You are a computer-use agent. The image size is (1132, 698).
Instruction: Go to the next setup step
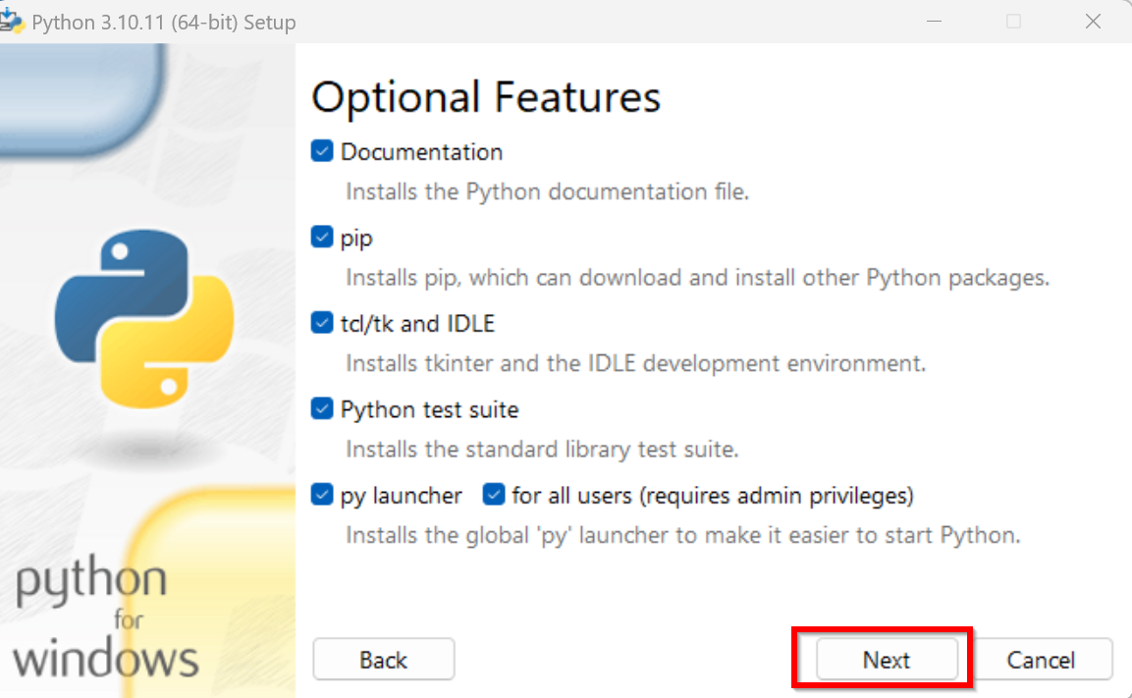coord(887,659)
